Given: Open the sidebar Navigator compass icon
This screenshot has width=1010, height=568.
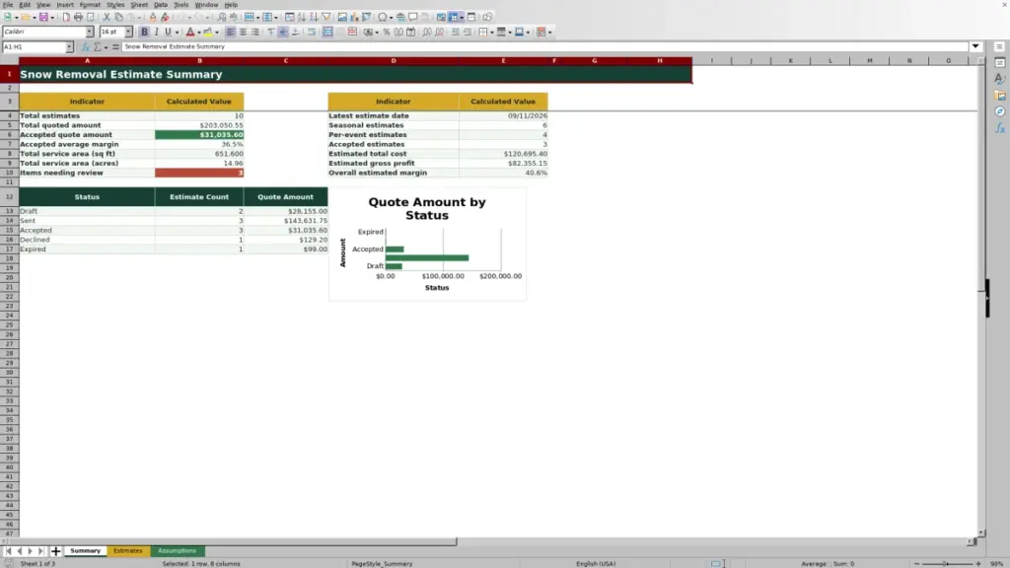Looking at the screenshot, I should 1000,112.
